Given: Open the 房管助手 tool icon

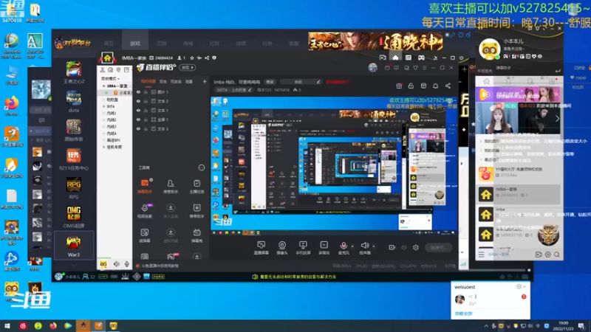Looking at the screenshot, I should [x=171, y=186].
